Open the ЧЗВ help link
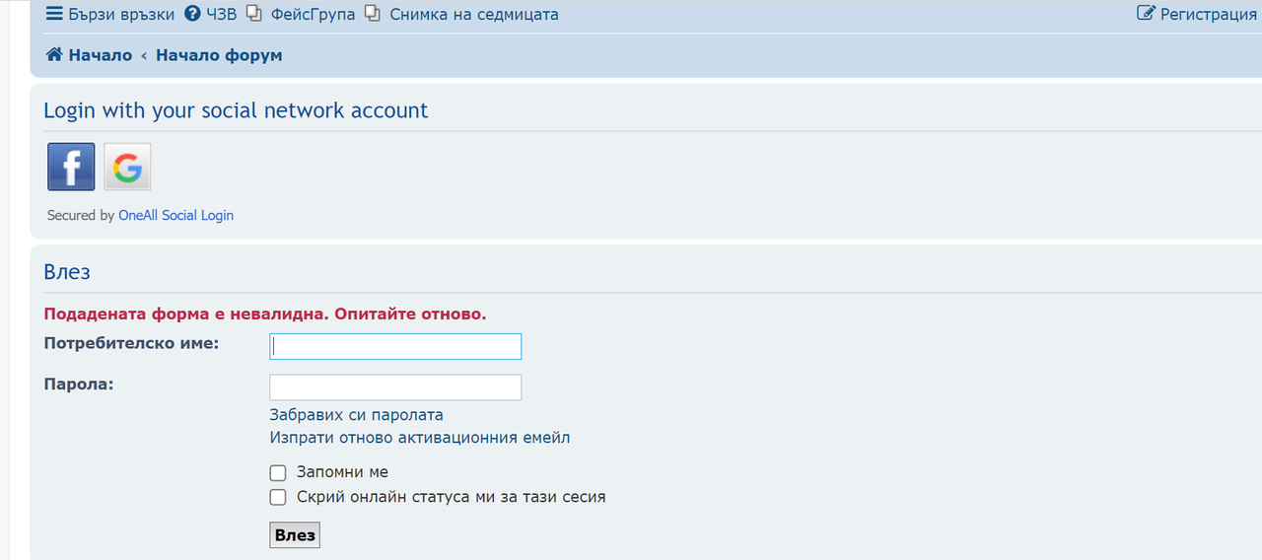1262x560 pixels. (x=211, y=14)
